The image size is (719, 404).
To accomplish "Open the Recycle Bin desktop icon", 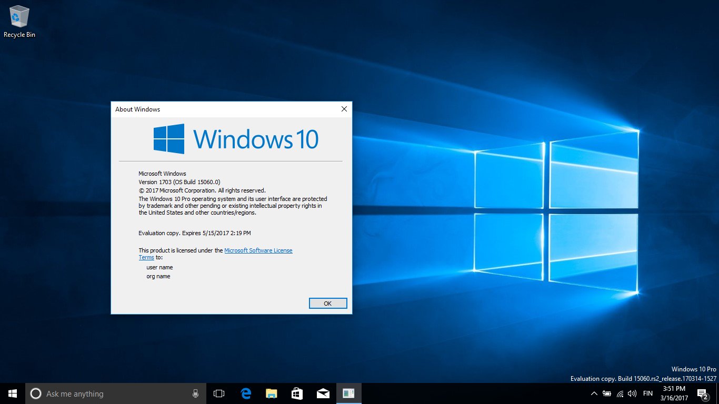I will point(19,22).
